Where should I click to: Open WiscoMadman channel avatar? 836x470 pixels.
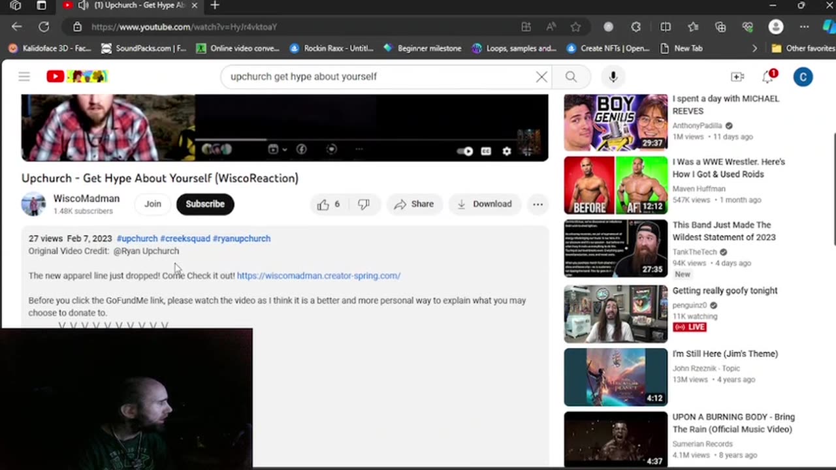tap(33, 204)
